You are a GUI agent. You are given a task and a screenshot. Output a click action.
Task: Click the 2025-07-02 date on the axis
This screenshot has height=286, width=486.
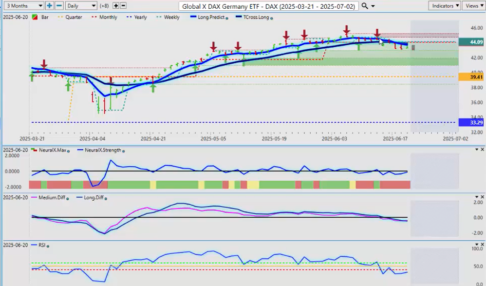455,139
